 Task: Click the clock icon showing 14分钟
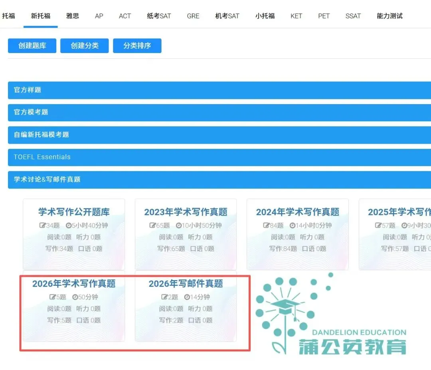click(x=188, y=297)
